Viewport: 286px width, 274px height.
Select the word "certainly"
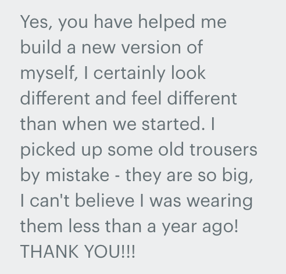point(129,74)
